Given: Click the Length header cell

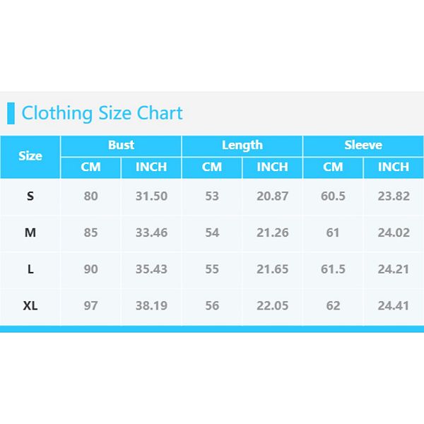Looking at the screenshot, I should pyautogui.click(x=242, y=146).
